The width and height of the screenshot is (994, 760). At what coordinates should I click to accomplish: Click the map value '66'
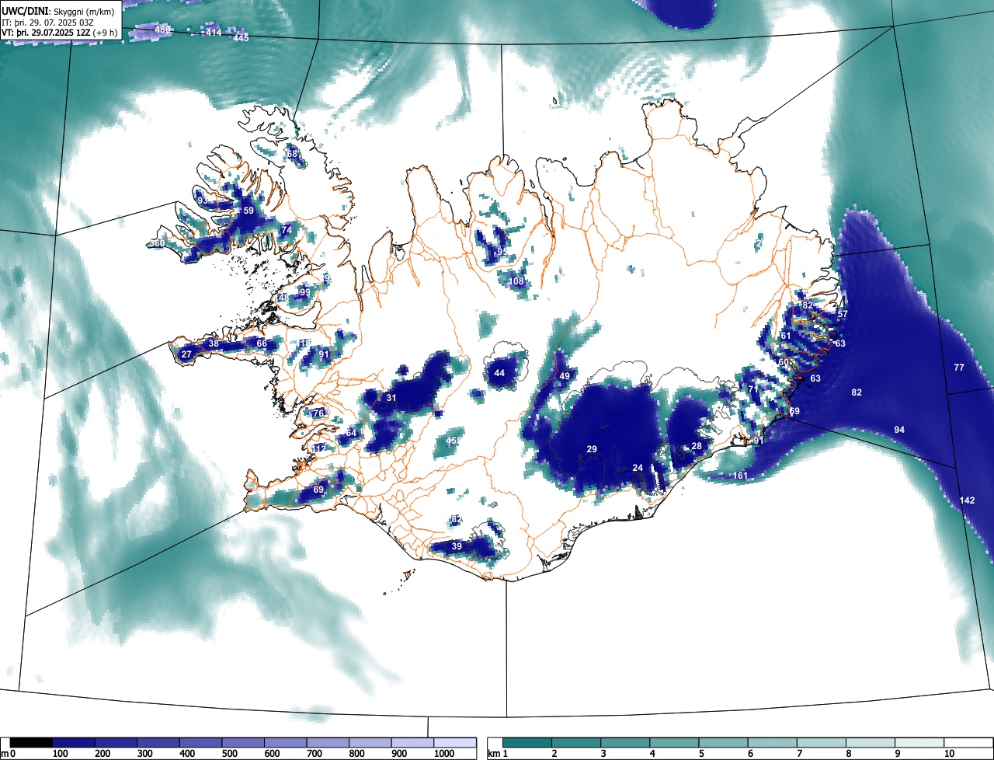click(x=262, y=343)
